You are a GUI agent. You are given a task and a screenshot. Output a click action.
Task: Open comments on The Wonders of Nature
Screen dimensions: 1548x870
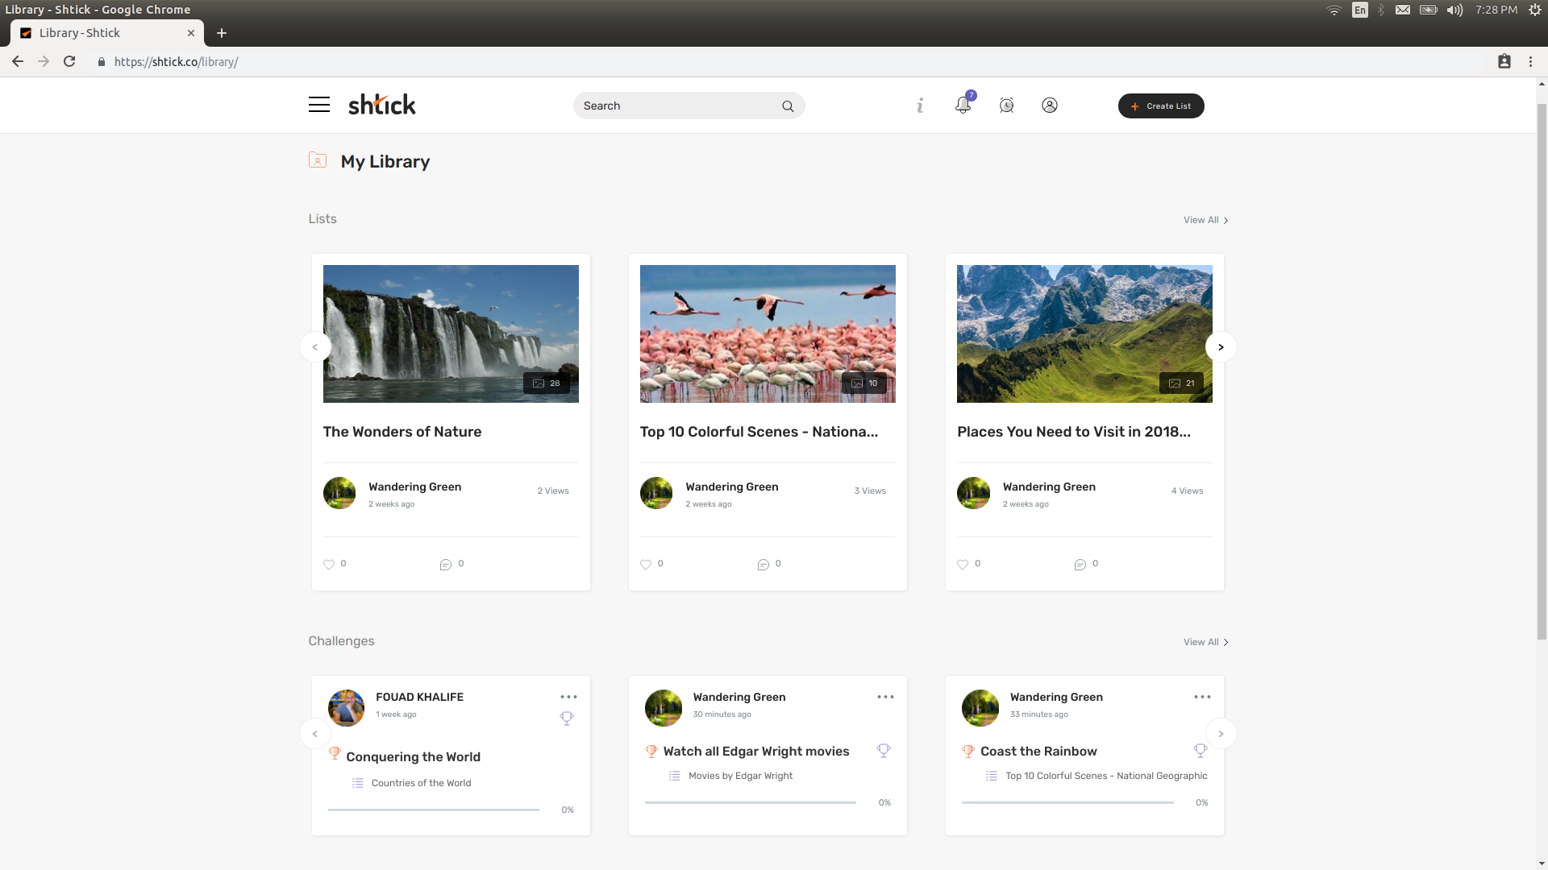click(445, 564)
